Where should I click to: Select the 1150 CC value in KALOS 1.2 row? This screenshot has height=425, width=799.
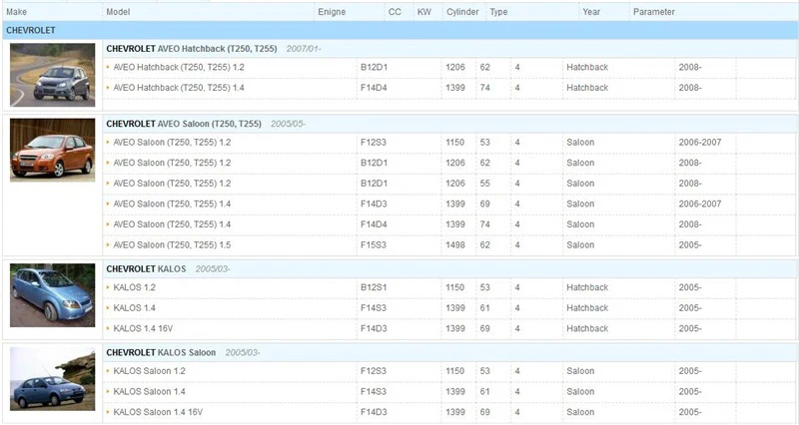coord(455,287)
